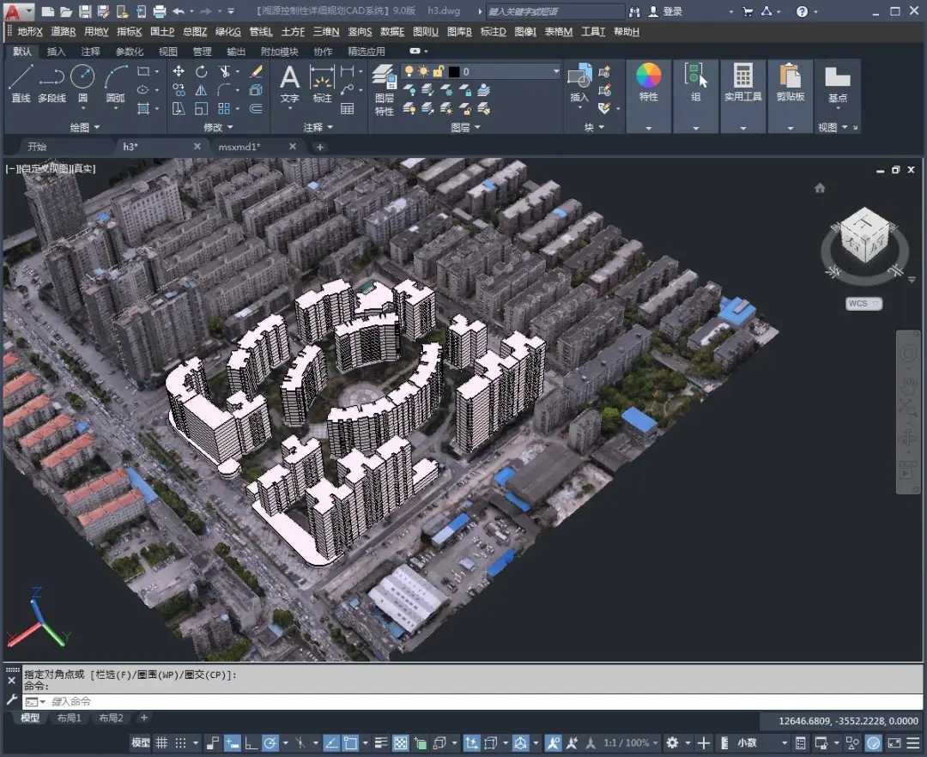Click the 基点 base point icon
Viewport: 927px width, 757px height.
(838, 84)
